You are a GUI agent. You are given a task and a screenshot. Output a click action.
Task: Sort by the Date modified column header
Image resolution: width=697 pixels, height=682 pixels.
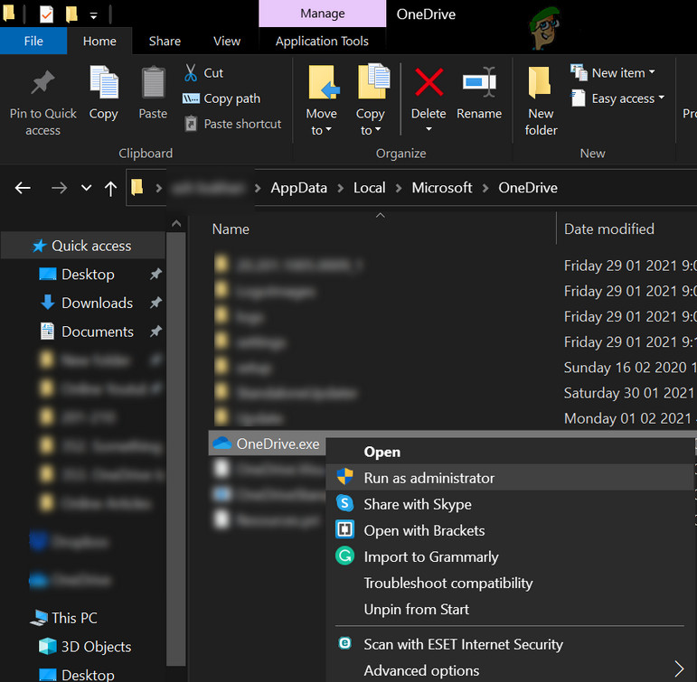(x=608, y=229)
